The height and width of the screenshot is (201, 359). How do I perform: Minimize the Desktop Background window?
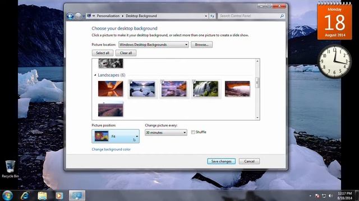[261, 6]
